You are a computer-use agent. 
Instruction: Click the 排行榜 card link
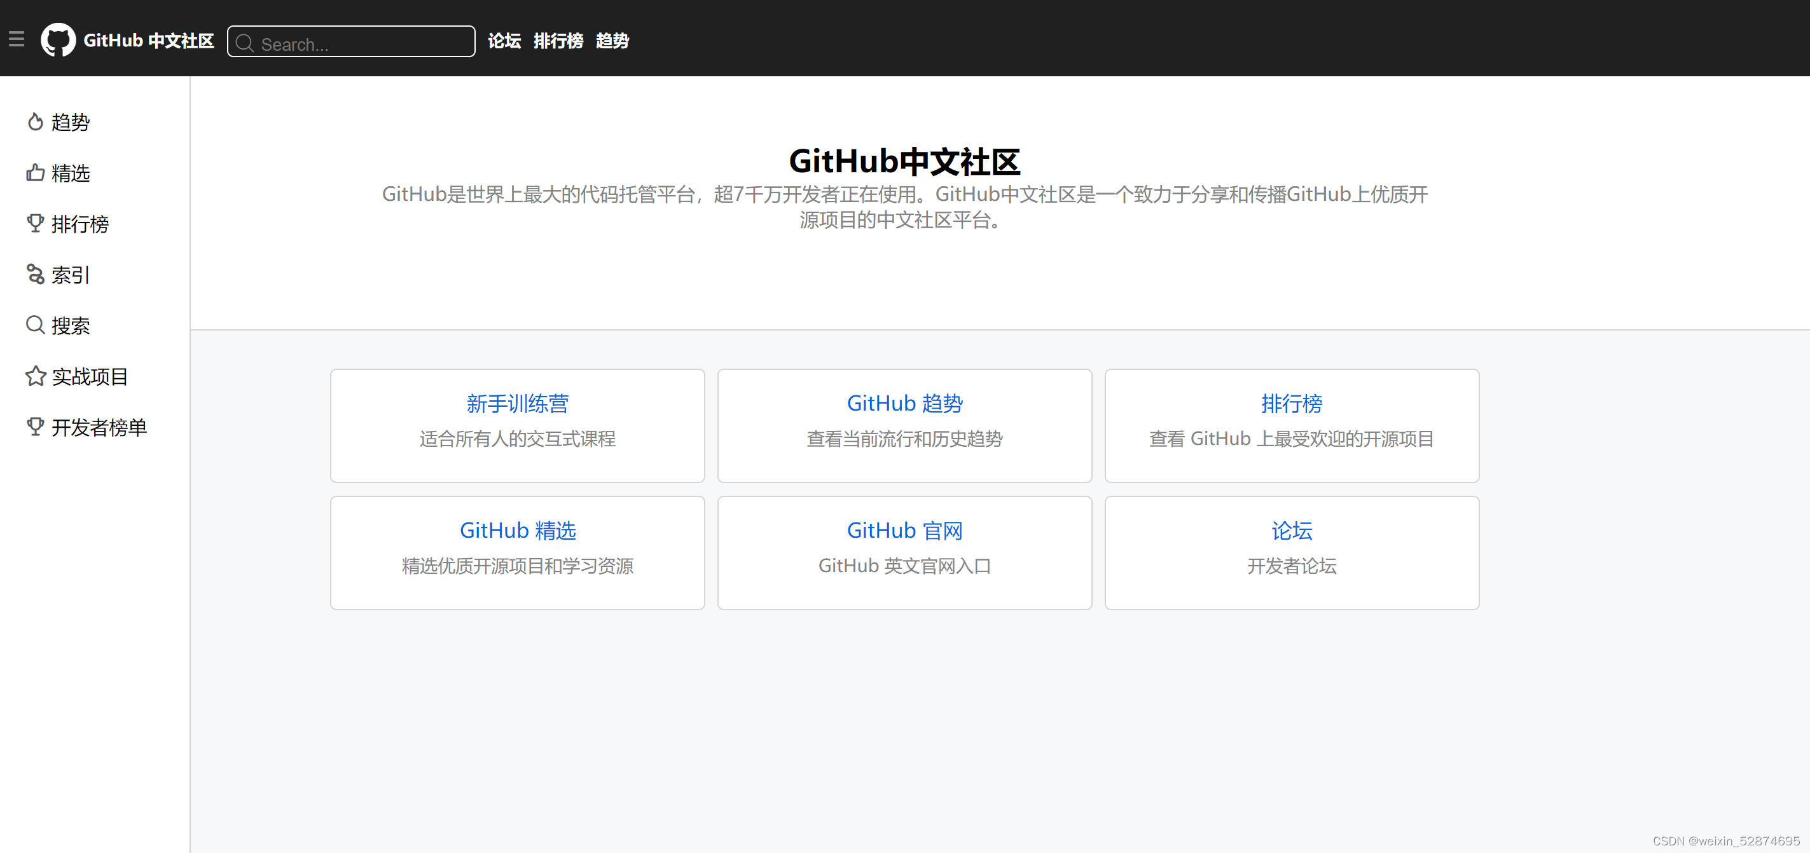(x=1292, y=403)
